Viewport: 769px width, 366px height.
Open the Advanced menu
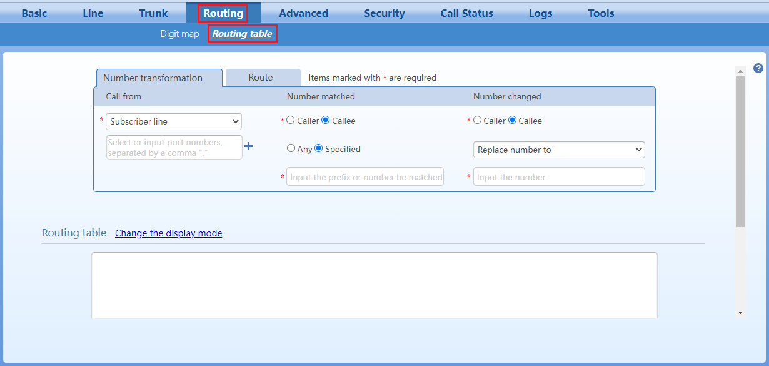[x=303, y=13]
